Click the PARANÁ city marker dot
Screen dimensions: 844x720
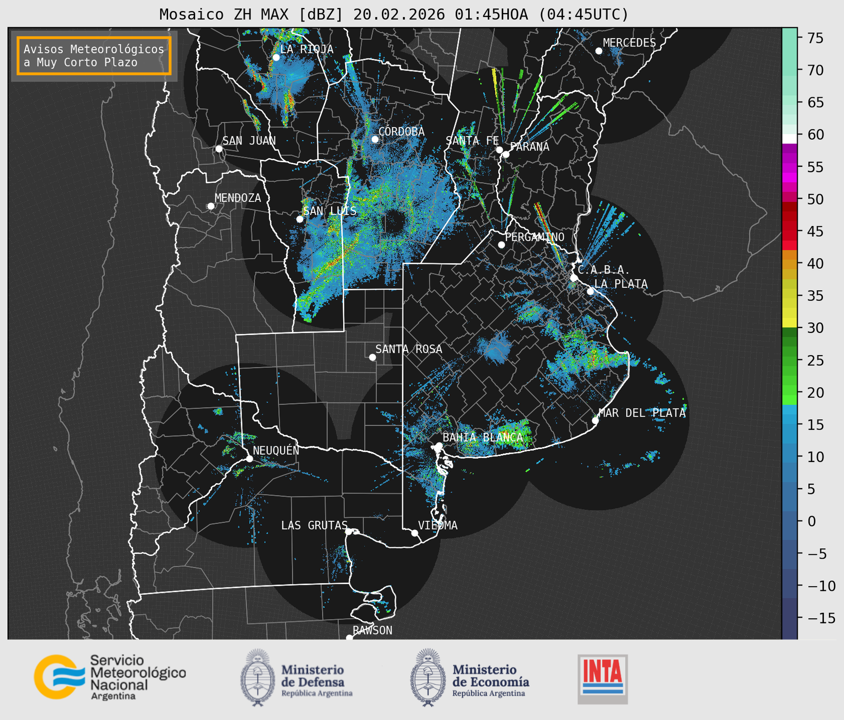tap(506, 154)
